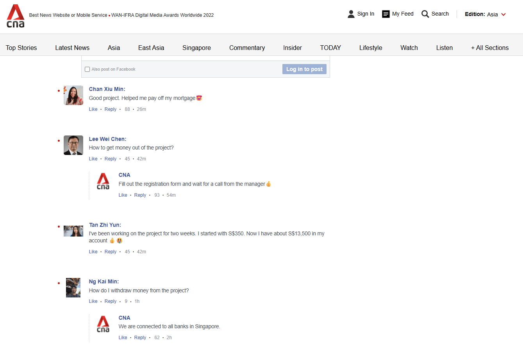Viewport: 523px width, 347px height.
Task: Click the Sign In person icon
Action: tap(351, 14)
